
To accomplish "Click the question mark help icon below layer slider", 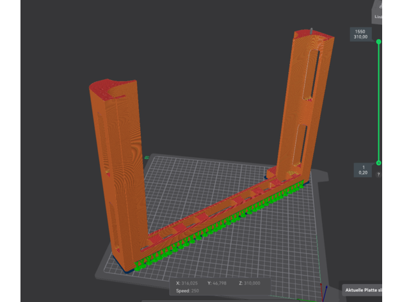I will pyautogui.click(x=378, y=174).
